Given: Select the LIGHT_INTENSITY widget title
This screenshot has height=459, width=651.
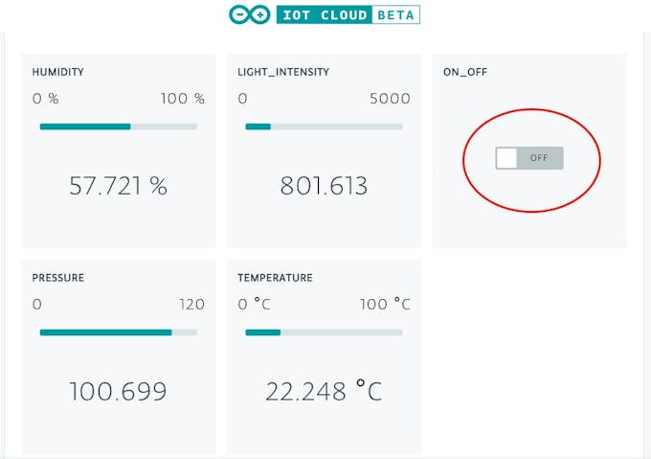Looking at the screenshot, I should (x=283, y=72).
